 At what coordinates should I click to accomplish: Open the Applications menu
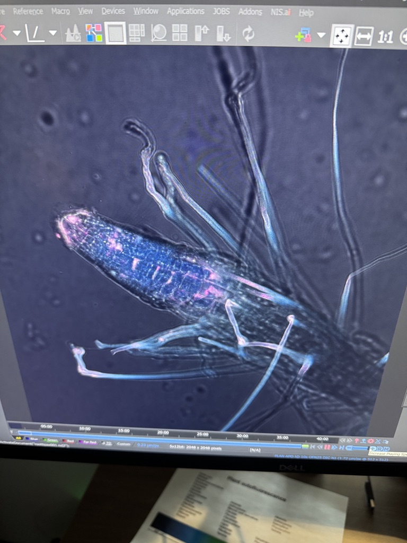[x=185, y=12]
